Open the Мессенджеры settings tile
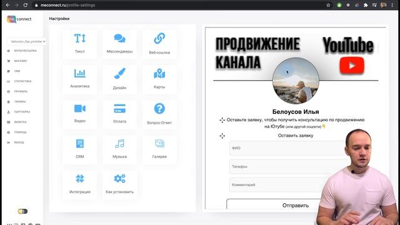The width and height of the screenshot is (400, 225). (x=119, y=44)
